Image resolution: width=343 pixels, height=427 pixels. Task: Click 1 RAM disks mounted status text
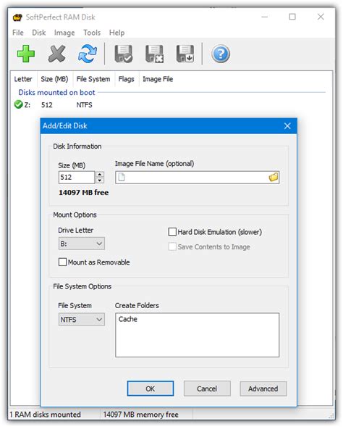tap(45, 415)
